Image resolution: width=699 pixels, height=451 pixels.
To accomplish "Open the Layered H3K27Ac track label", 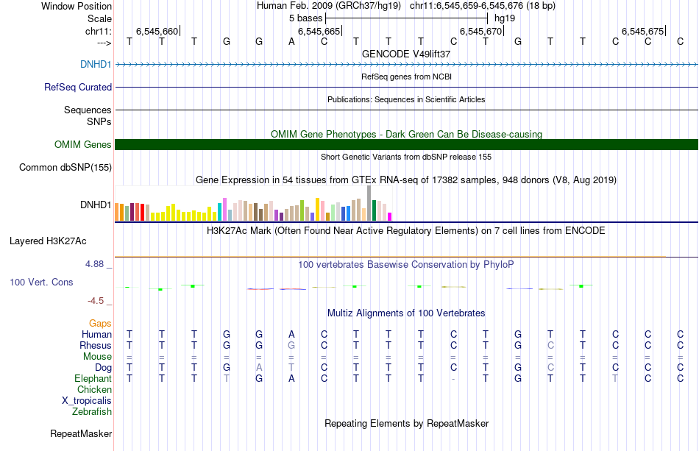I will point(48,241).
